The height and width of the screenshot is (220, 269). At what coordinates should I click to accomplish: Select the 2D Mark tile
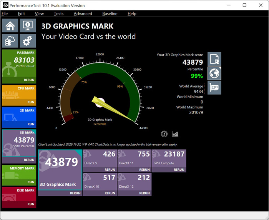(x=19, y=115)
